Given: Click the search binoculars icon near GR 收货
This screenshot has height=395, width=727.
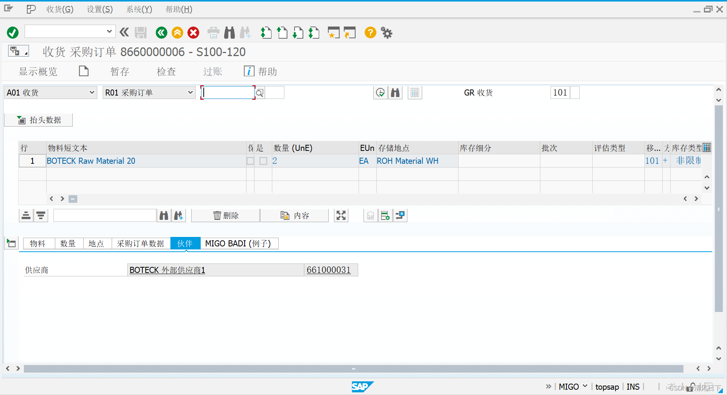Looking at the screenshot, I should coord(395,92).
